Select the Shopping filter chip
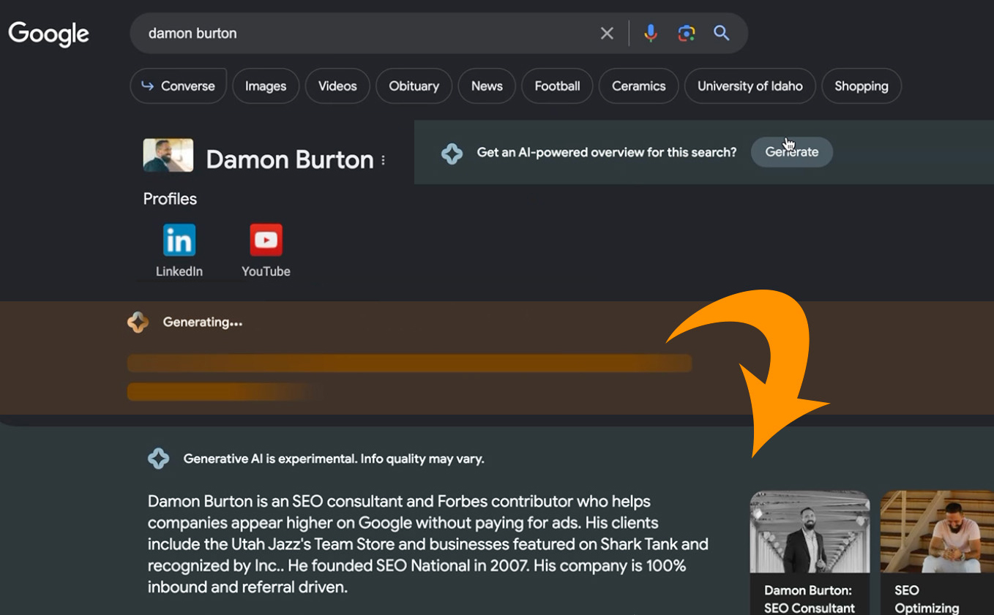This screenshot has width=994, height=615. pyautogui.click(x=862, y=86)
